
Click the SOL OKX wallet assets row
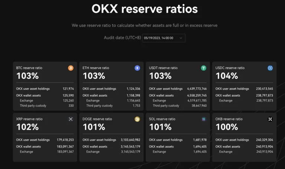click(x=178, y=146)
